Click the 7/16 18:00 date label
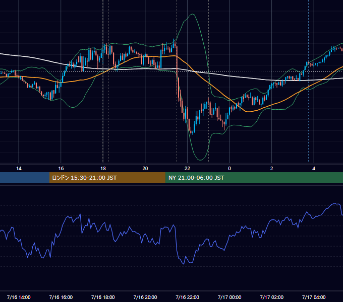Viewport: 343px width, 302px height. pyautogui.click(x=103, y=297)
